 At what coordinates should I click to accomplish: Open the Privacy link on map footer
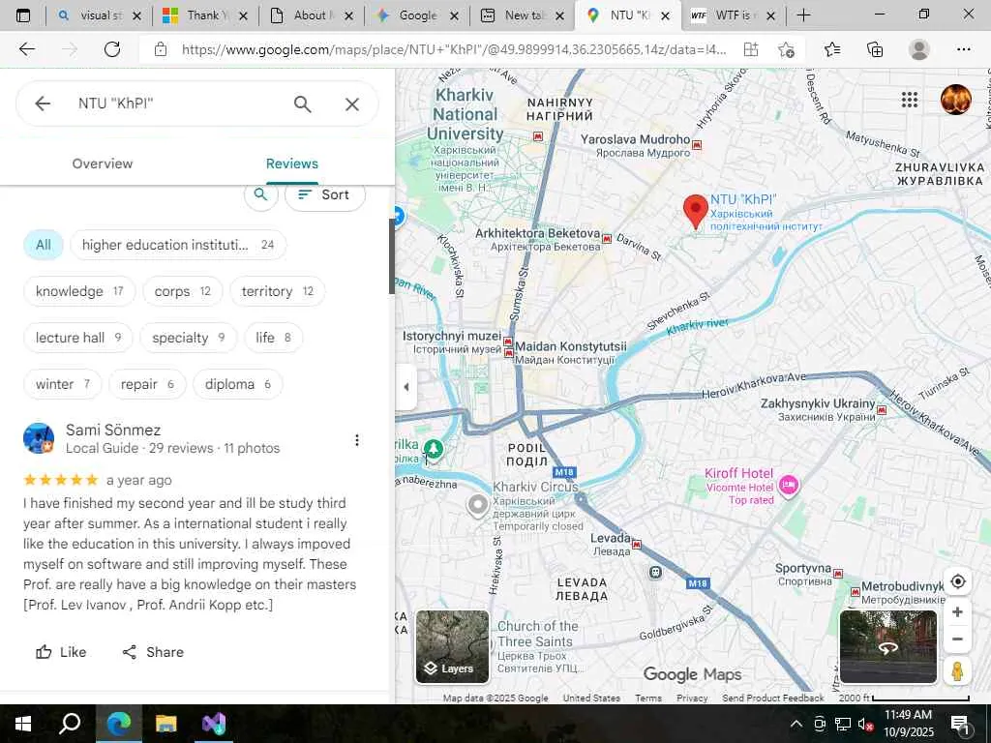pyautogui.click(x=692, y=698)
